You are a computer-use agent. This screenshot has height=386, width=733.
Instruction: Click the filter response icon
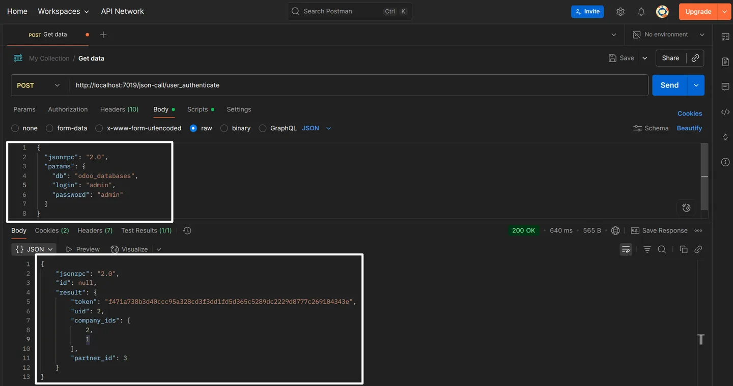(647, 249)
